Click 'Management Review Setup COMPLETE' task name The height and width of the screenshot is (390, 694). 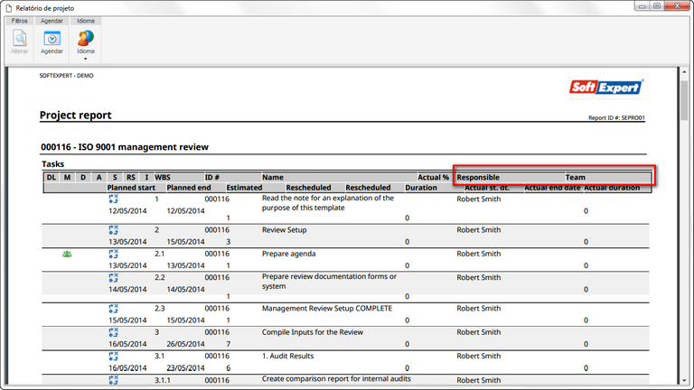[327, 309]
